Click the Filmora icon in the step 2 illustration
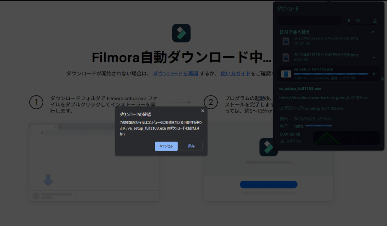387x226 pixels. (269, 147)
